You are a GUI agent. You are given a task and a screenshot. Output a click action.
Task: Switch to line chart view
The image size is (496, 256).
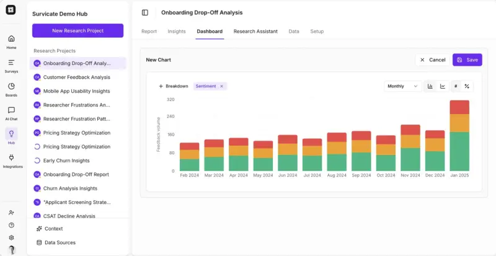pyautogui.click(x=443, y=86)
